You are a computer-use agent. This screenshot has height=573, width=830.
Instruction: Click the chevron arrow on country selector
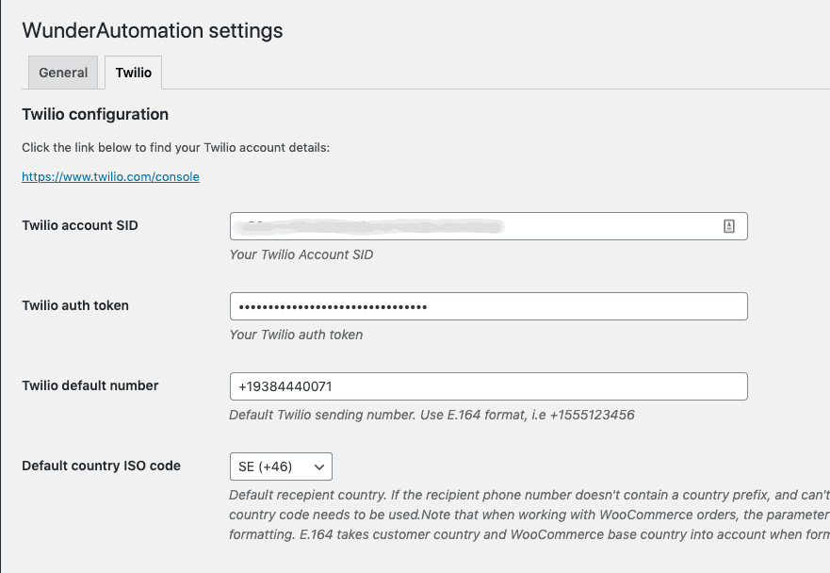[318, 467]
